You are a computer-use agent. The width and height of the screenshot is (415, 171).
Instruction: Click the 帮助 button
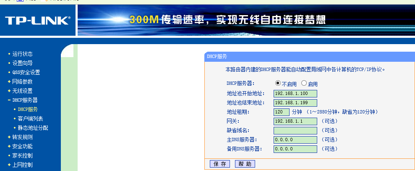click(245, 164)
